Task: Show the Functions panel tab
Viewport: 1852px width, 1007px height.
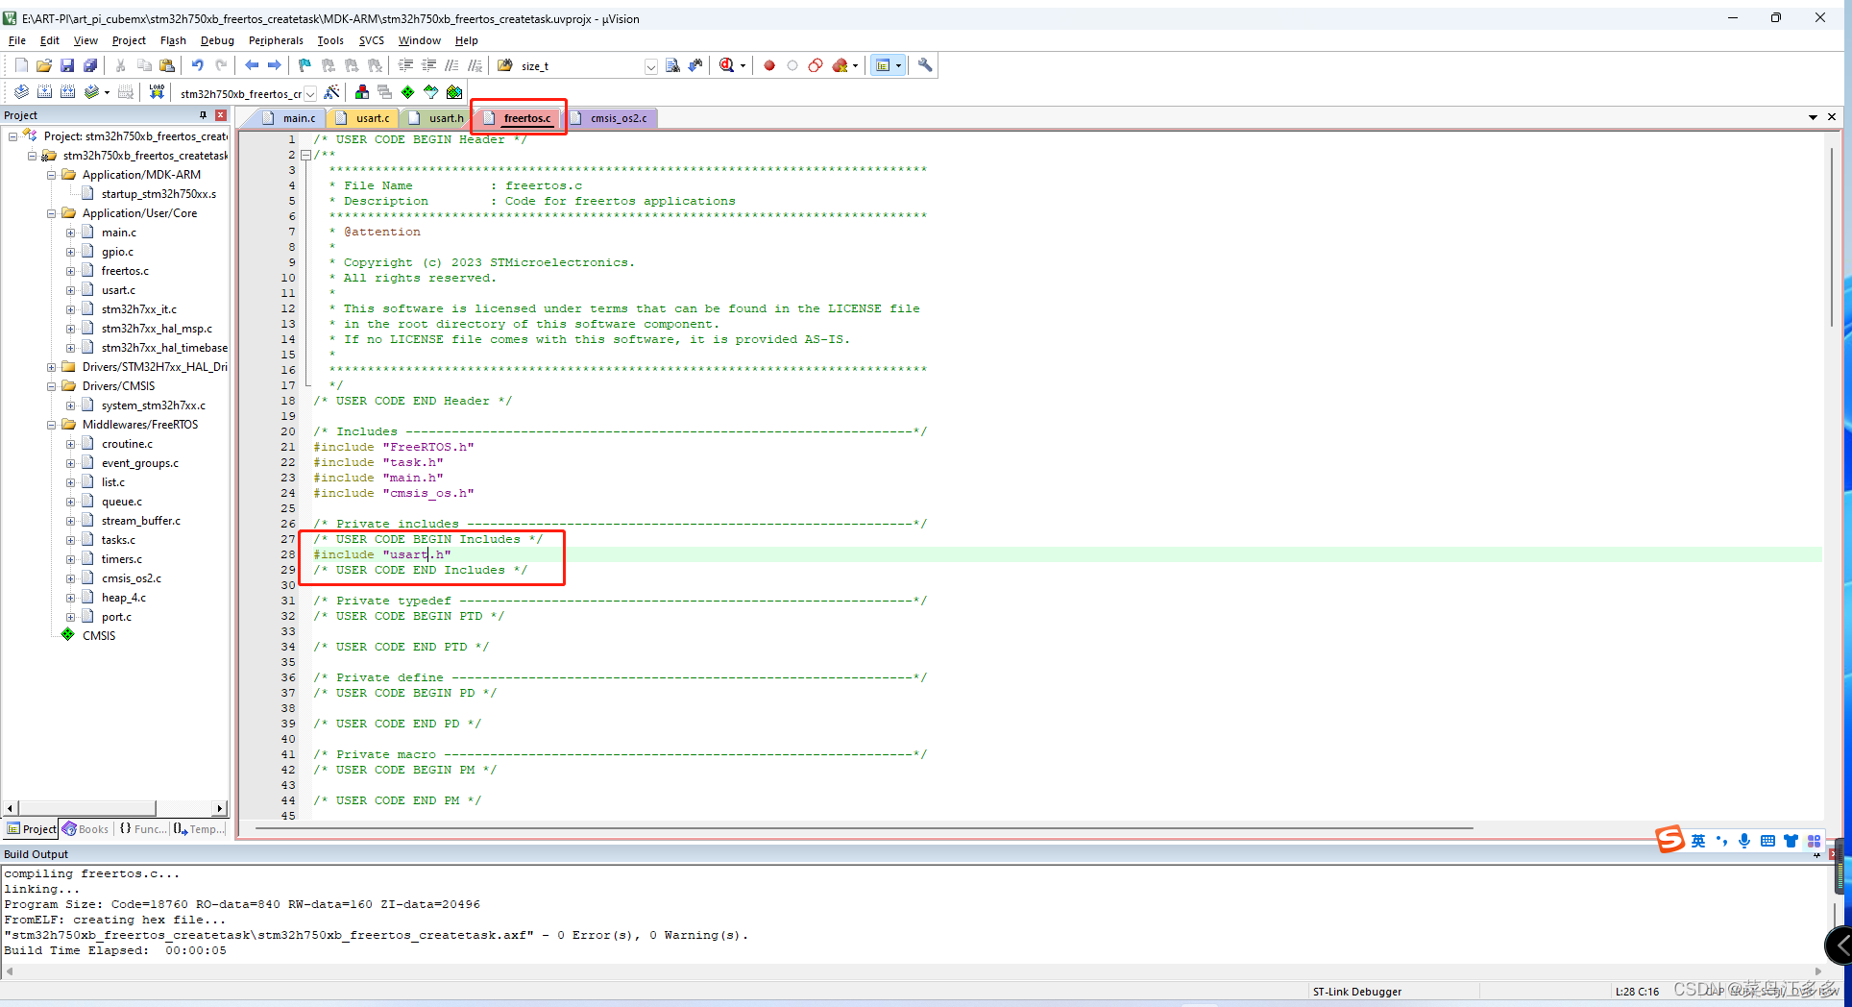Action: point(142,829)
